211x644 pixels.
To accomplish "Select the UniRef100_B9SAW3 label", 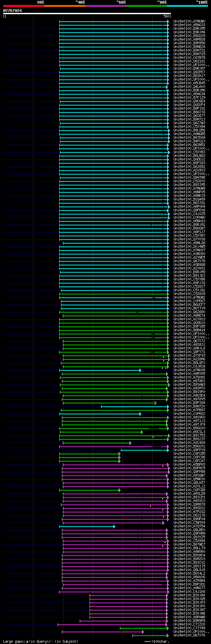I will click(x=189, y=384).
